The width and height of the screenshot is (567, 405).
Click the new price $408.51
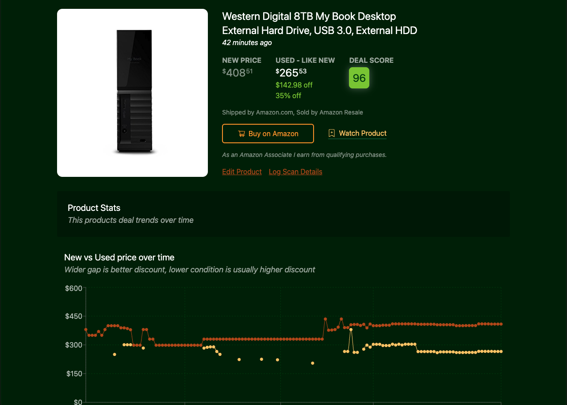238,73
